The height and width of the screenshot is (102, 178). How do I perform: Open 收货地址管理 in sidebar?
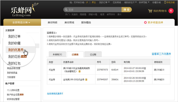pos(13,99)
